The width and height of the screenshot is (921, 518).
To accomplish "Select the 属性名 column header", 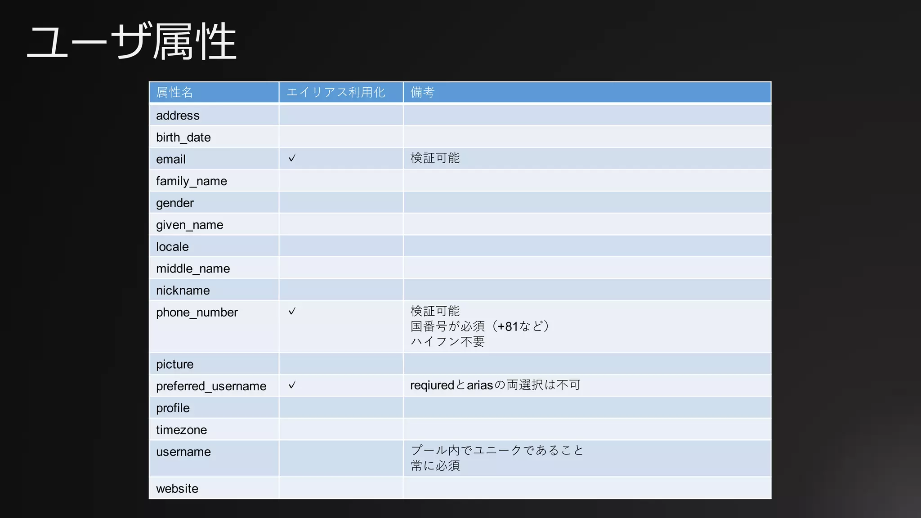I will point(214,92).
